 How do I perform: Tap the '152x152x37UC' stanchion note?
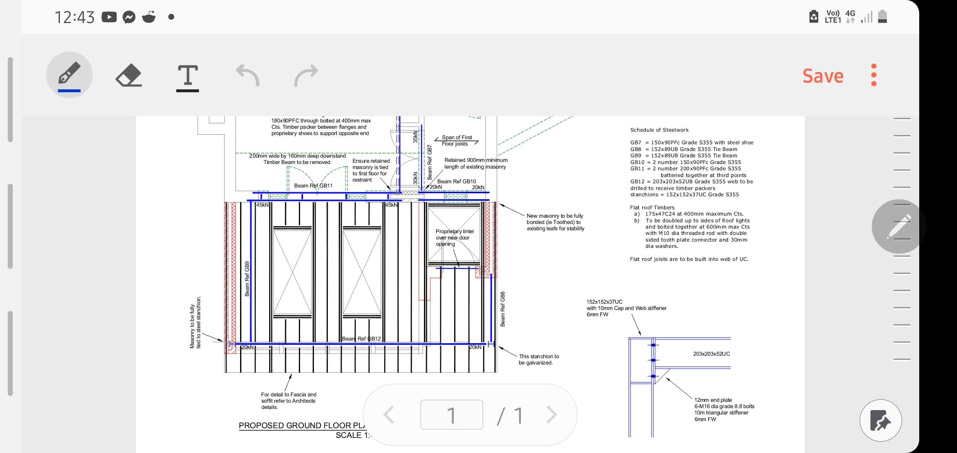click(x=626, y=308)
